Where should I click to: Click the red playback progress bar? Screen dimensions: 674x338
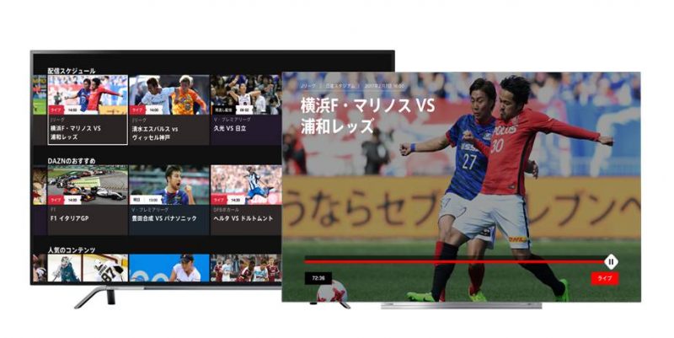(455, 261)
